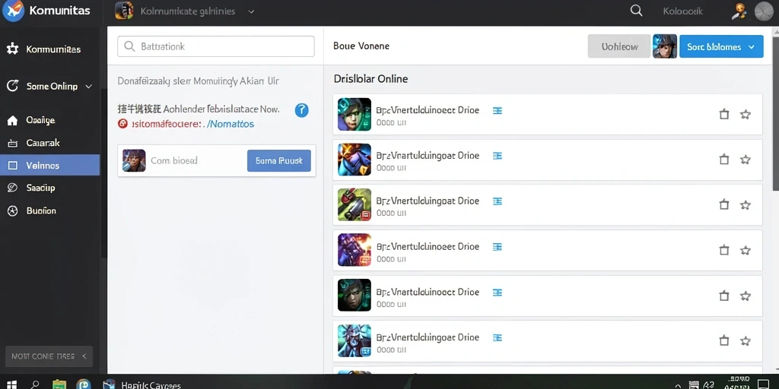Click the Bumа Ruusk blue button
779x389 pixels.
(278, 161)
